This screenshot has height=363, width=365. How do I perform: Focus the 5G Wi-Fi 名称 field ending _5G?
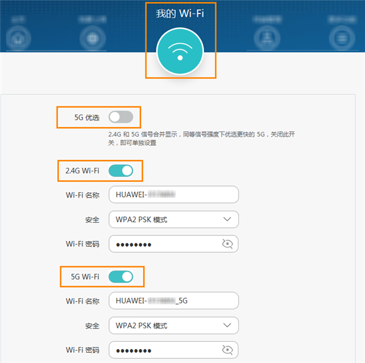[x=173, y=300]
